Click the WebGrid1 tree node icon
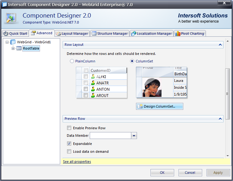The image size is (233, 181). point(13,42)
